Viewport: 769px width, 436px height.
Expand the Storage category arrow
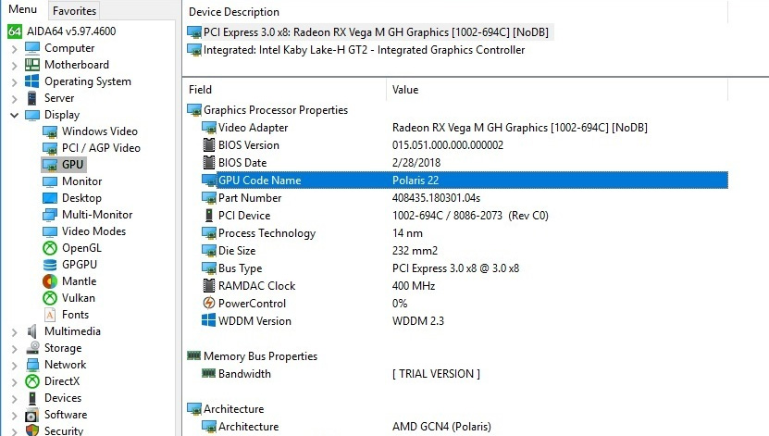point(14,348)
